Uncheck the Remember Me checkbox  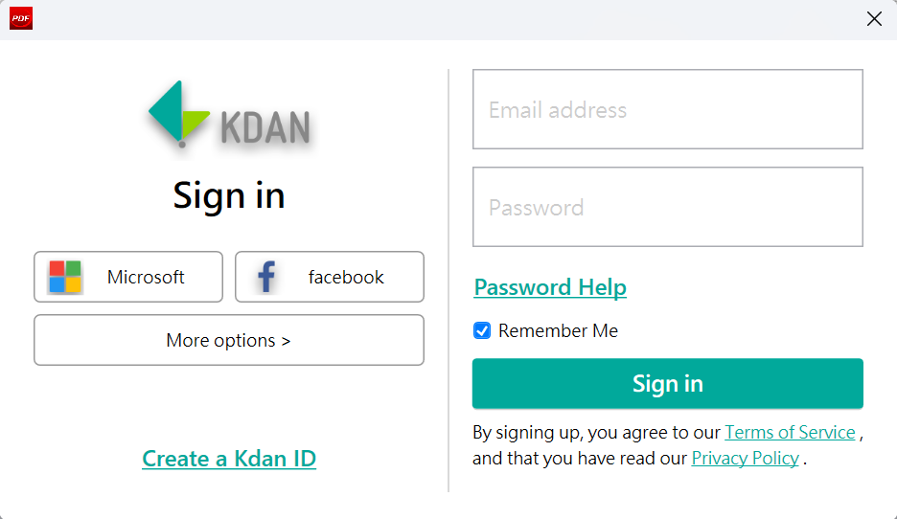(482, 330)
